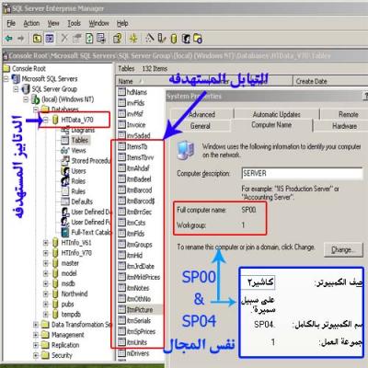The image size is (368, 368).
Task: Expand the Management folder
Action: click(x=36, y=335)
